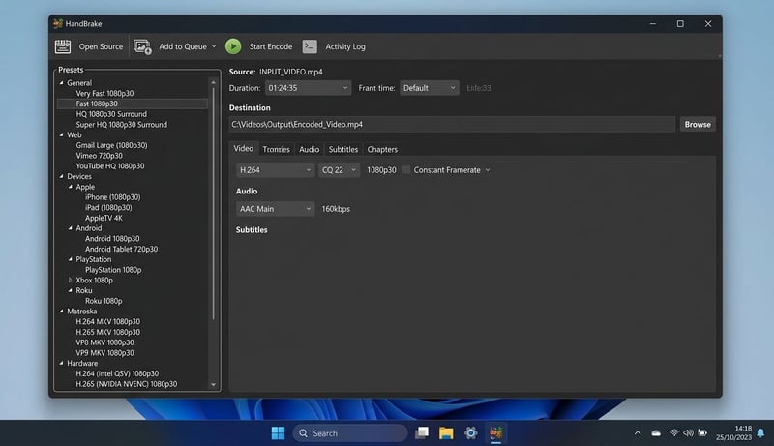Viewport: 774px width, 446px height.
Task: Select the AppleTV 4K preset
Action: click(x=104, y=218)
